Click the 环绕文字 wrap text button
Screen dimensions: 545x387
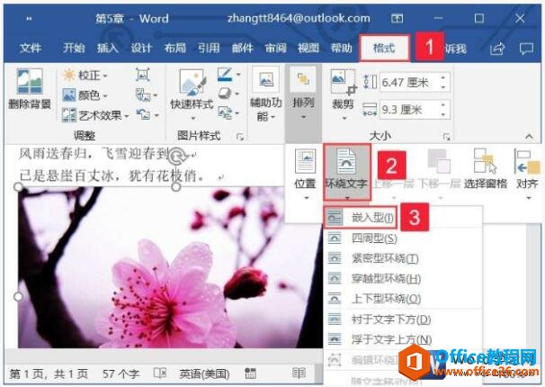(x=346, y=173)
